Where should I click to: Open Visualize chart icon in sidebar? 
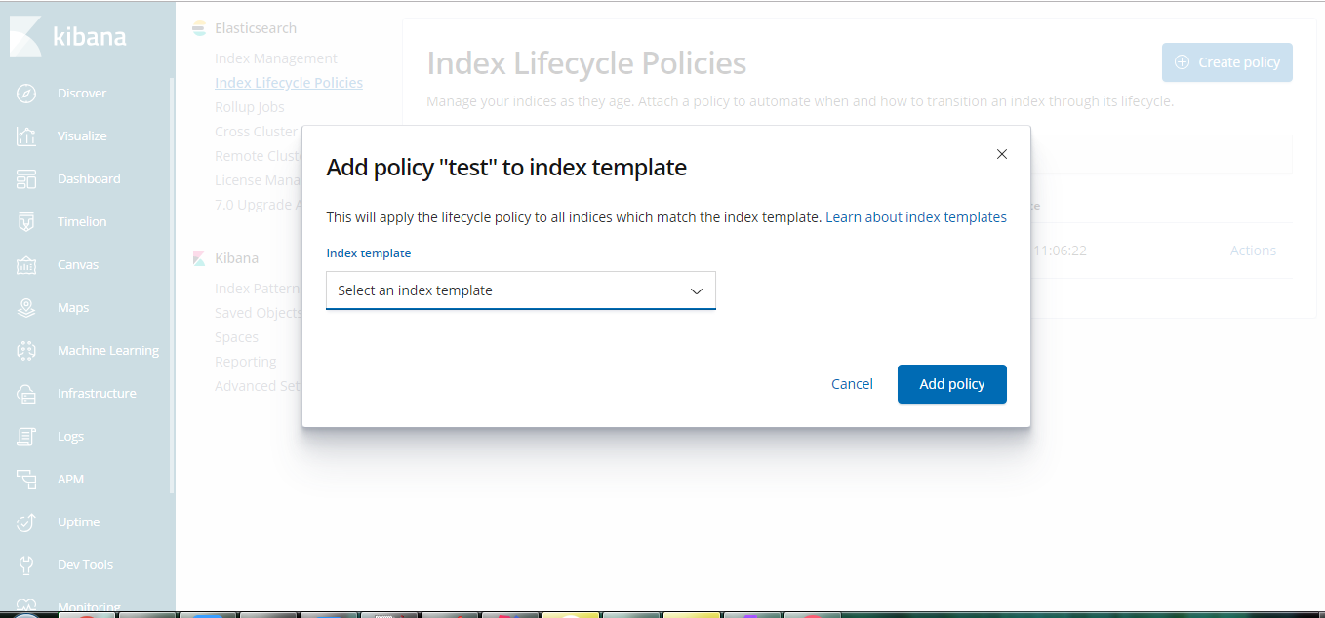point(26,136)
